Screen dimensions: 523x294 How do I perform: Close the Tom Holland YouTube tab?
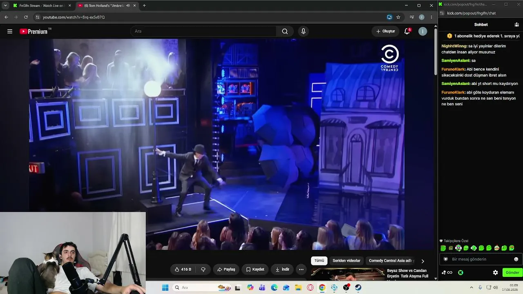134,6
